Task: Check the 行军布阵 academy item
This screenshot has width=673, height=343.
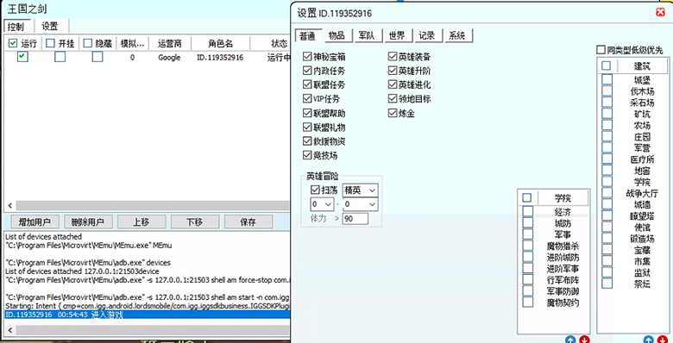Action: click(x=528, y=279)
